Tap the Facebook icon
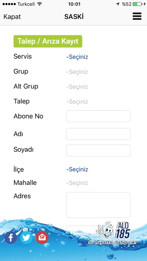Viewport: 147px width, 261px height. pos(10,238)
